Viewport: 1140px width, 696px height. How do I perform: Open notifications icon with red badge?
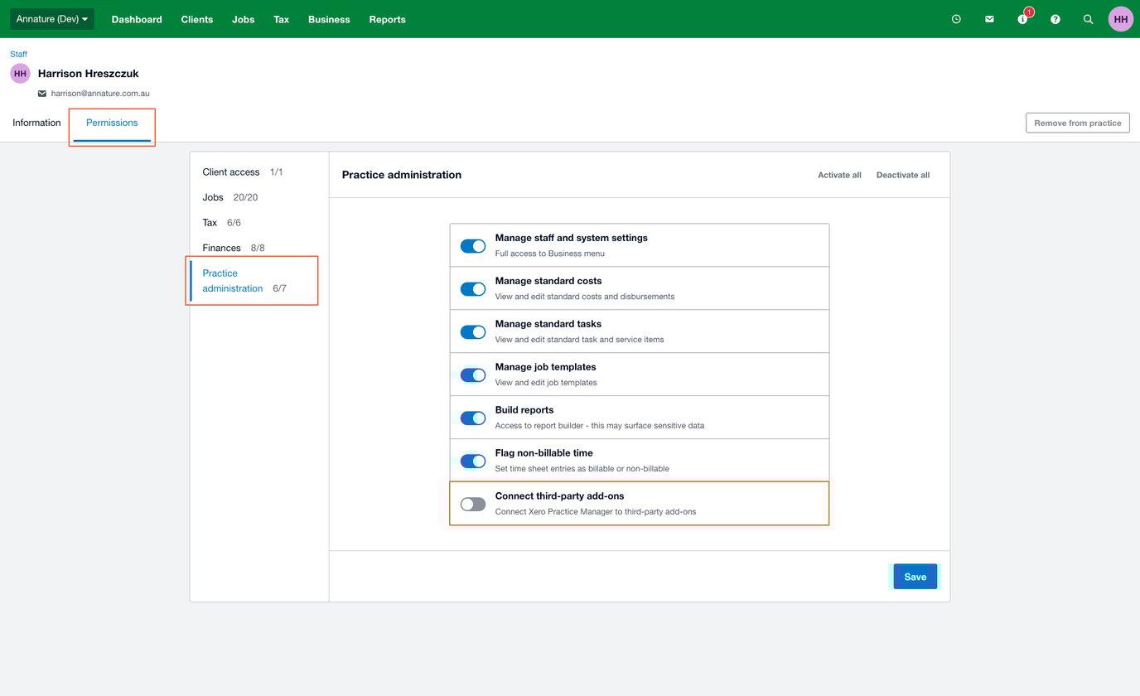1022,19
